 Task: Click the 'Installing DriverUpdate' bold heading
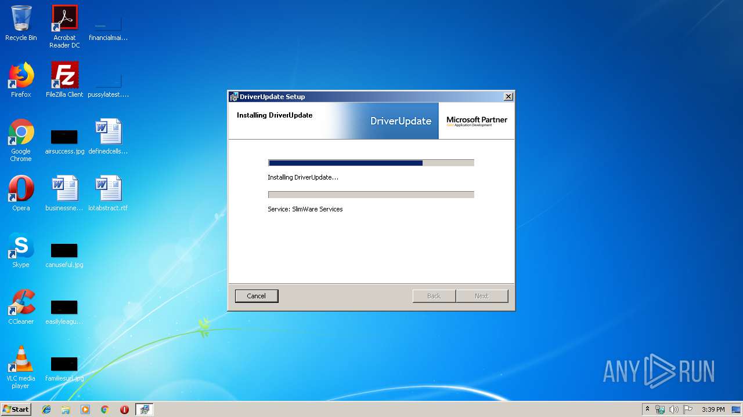pyautogui.click(x=275, y=115)
